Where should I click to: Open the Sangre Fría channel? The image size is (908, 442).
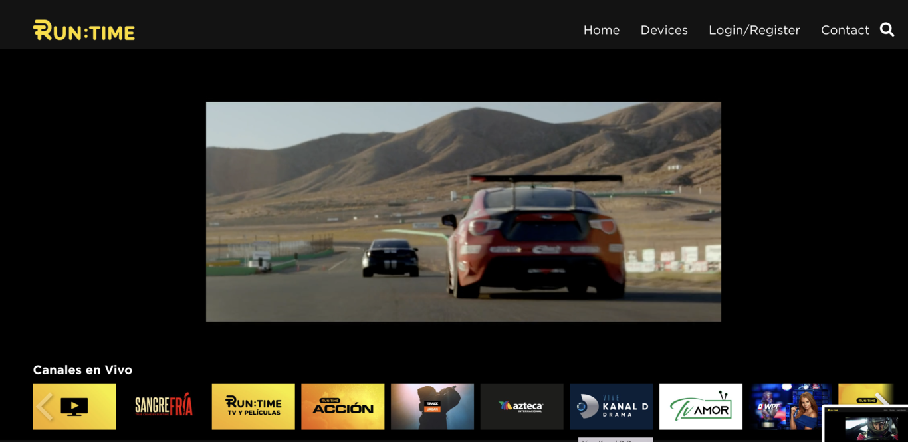164,406
